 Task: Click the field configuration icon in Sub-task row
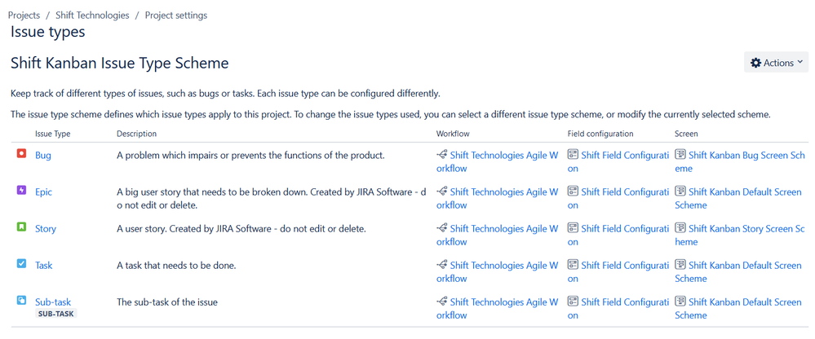coord(573,302)
